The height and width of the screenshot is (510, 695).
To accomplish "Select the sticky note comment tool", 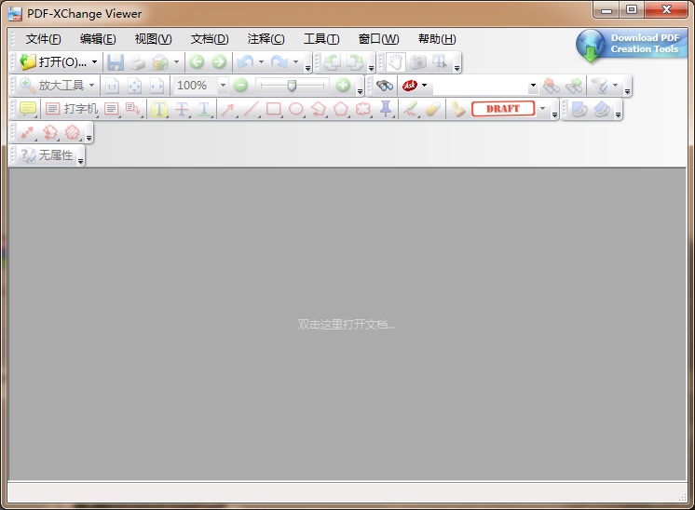I will click(28, 109).
